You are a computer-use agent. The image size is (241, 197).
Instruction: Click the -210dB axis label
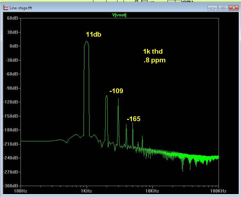(11, 144)
